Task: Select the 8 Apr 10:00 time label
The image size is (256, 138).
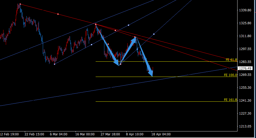Action: point(135,134)
